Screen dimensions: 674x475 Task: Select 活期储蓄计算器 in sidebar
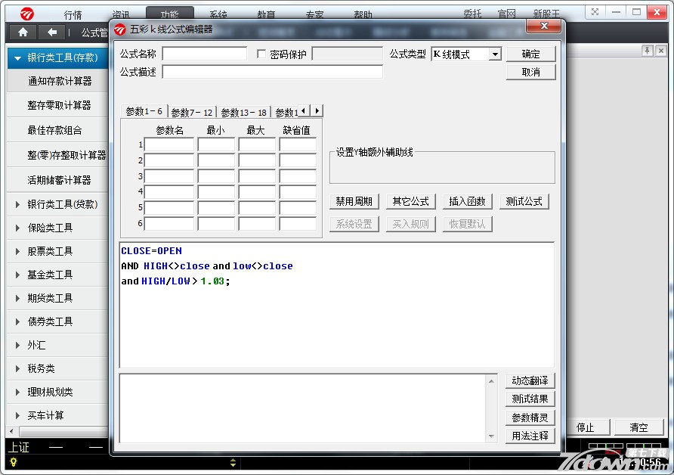click(59, 180)
